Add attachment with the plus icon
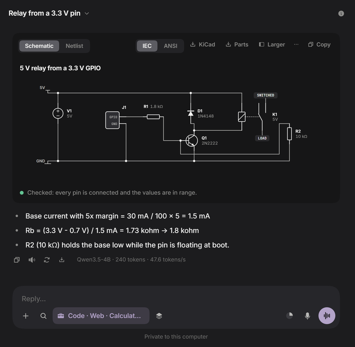The image size is (355, 347). [x=26, y=316]
